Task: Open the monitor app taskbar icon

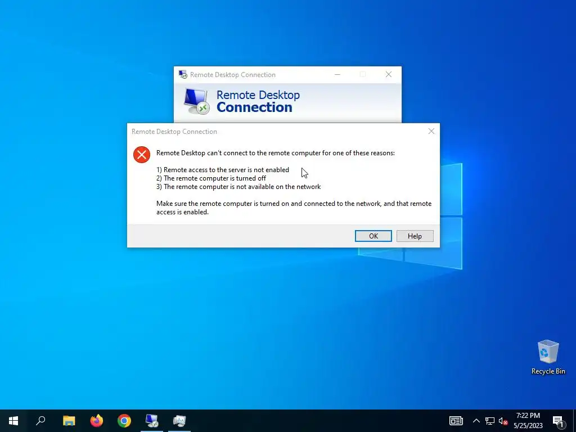Action: click(x=179, y=421)
